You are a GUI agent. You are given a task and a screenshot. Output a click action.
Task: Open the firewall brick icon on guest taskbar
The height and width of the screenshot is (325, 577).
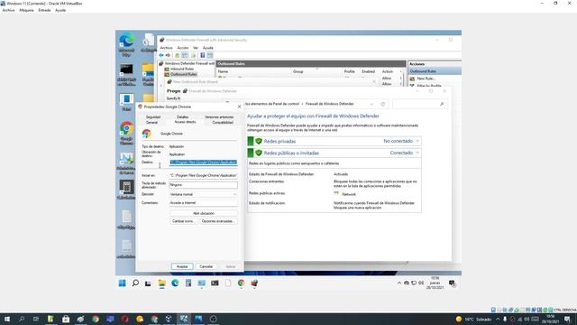point(254,283)
